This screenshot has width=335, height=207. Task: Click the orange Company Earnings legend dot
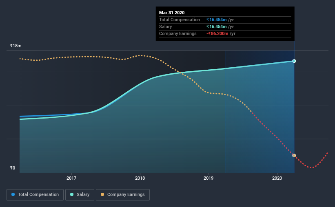(102, 194)
